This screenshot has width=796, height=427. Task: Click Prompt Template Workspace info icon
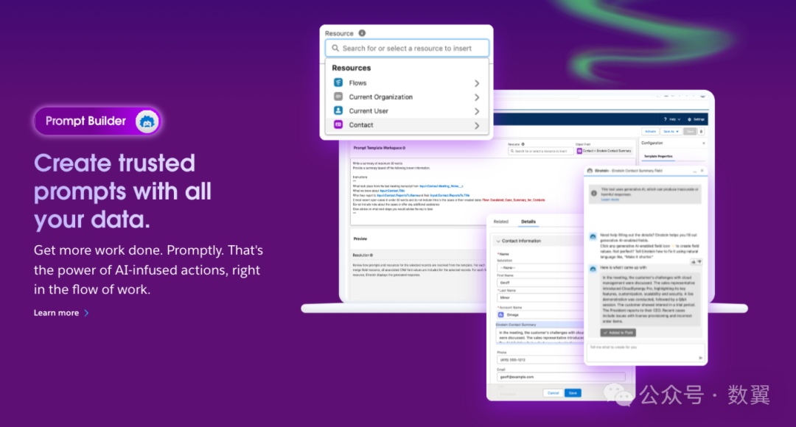pyautogui.click(x=404, y=148)
